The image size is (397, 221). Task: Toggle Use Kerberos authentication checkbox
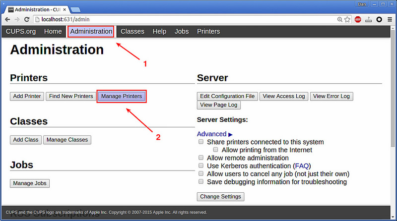point(201,166)
